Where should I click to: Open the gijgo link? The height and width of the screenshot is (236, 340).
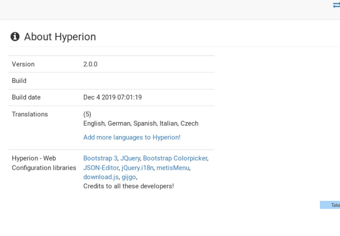pos(129,177)
